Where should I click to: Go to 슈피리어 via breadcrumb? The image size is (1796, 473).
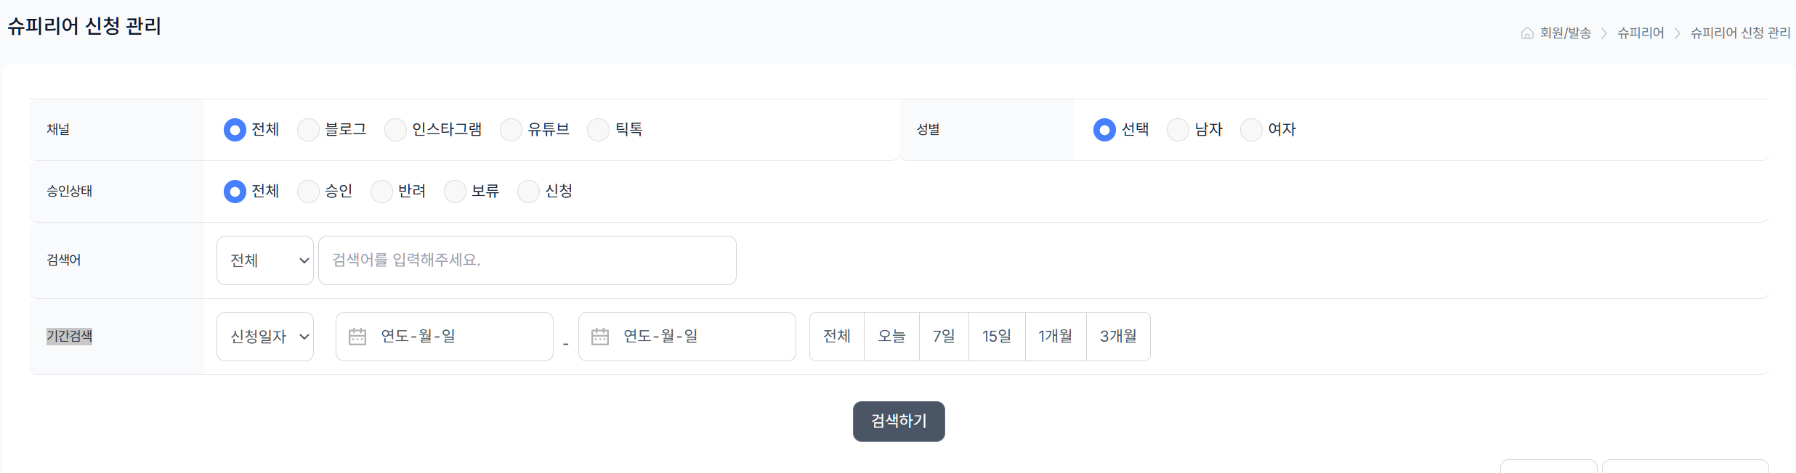point(1640,33)
